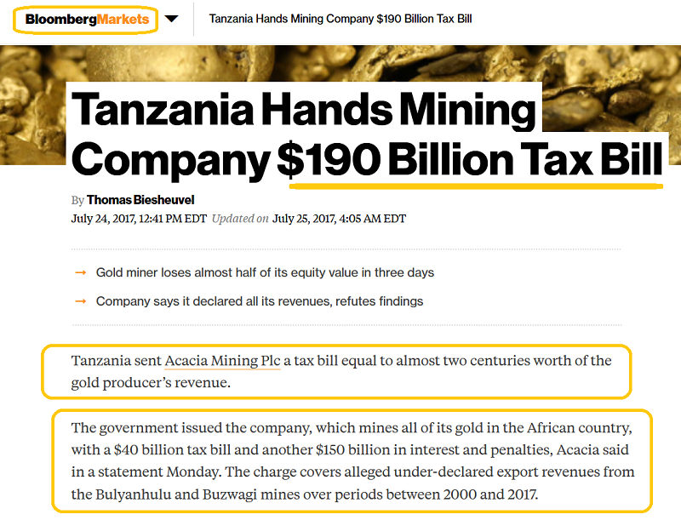Open the Acacia Mining Plc link
Viewport: 681px width, 520px height.
click(x=222, y=361)
